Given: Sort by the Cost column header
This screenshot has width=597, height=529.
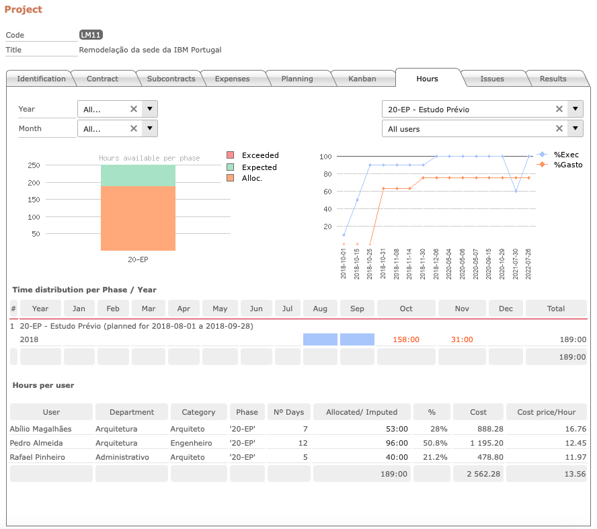Looking at the screenshot, I should (x=478, y=412).
